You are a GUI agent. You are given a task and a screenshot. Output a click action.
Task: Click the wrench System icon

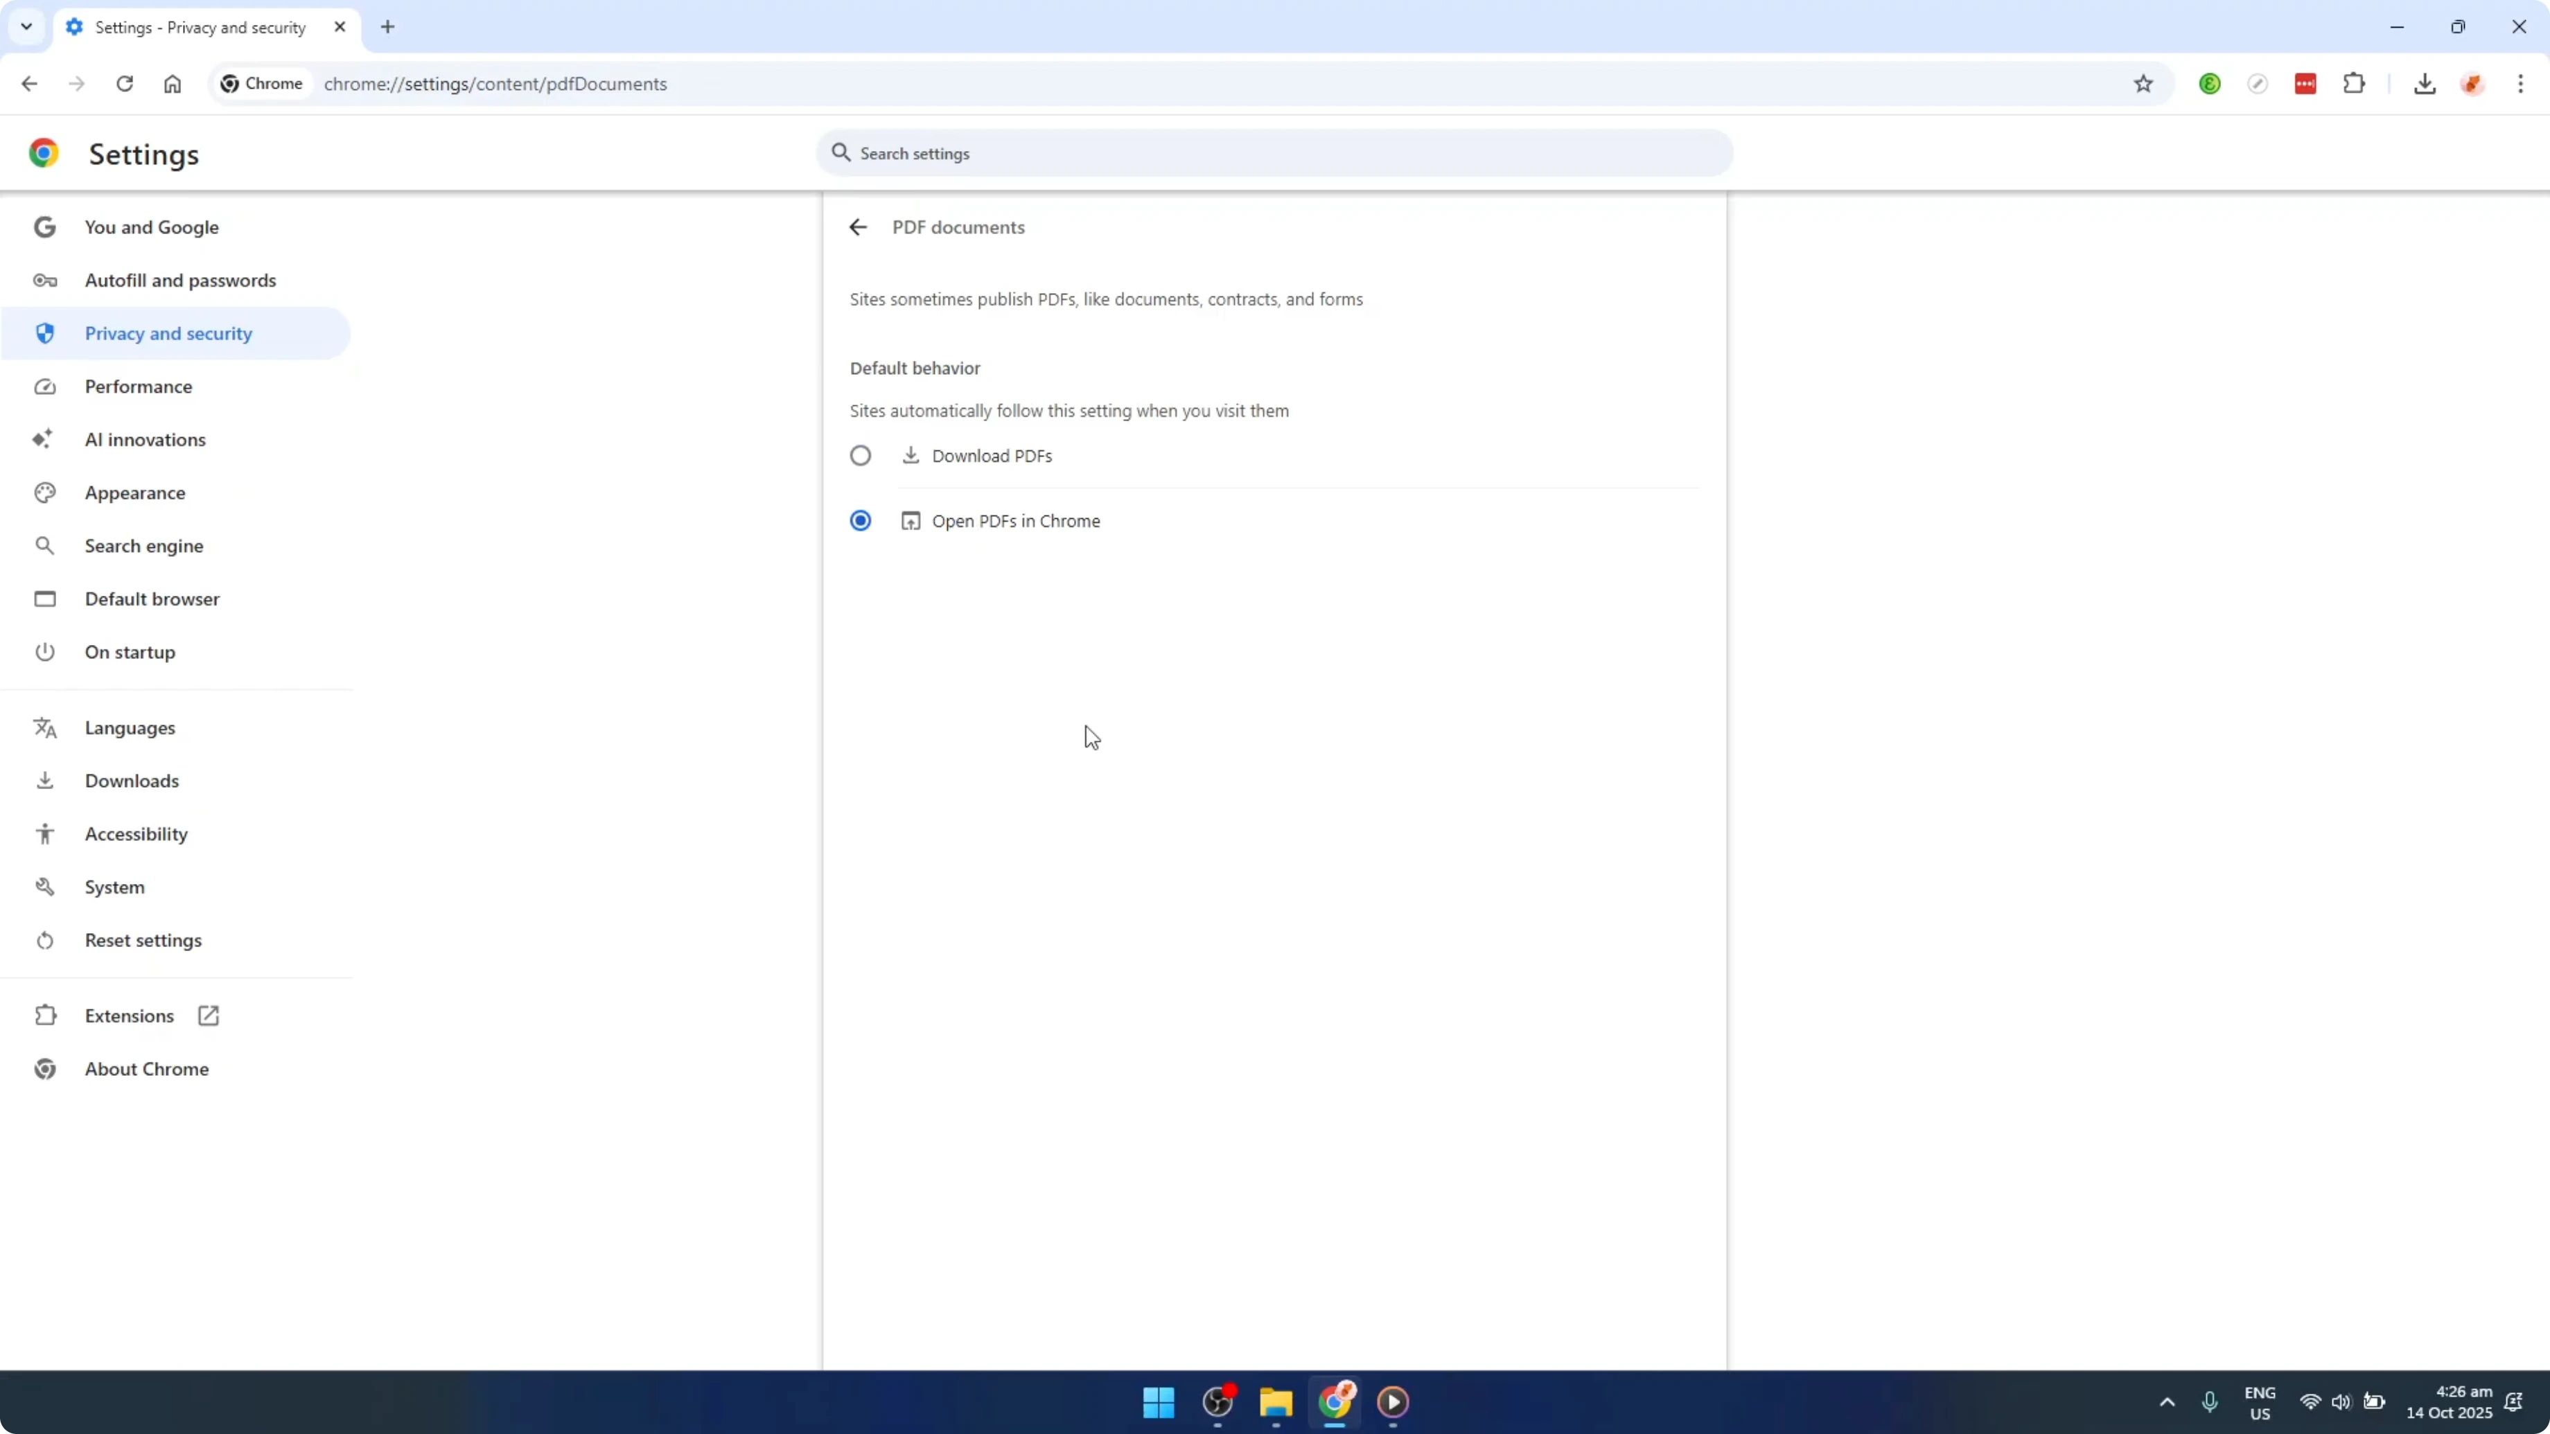click(44, 887)
